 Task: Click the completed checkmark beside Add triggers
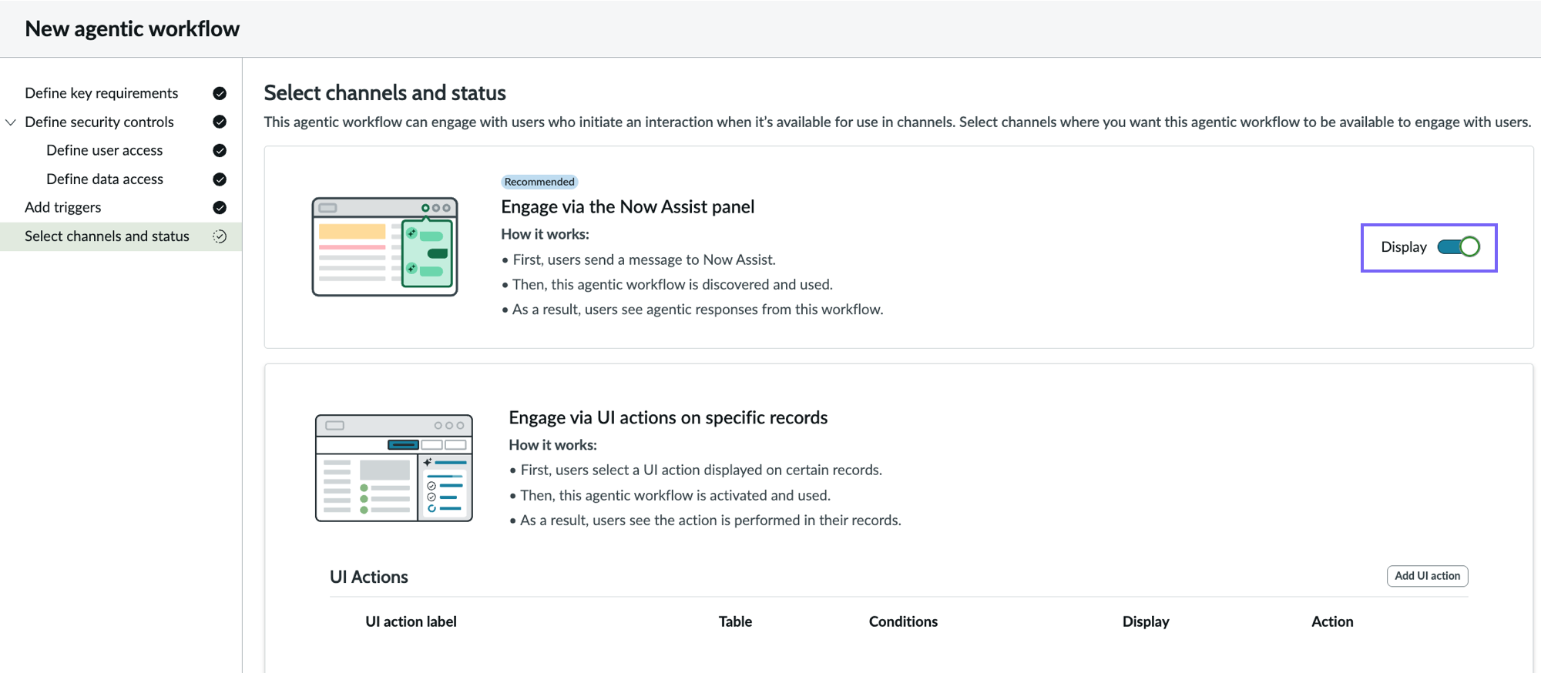click(x=220, y=208)
